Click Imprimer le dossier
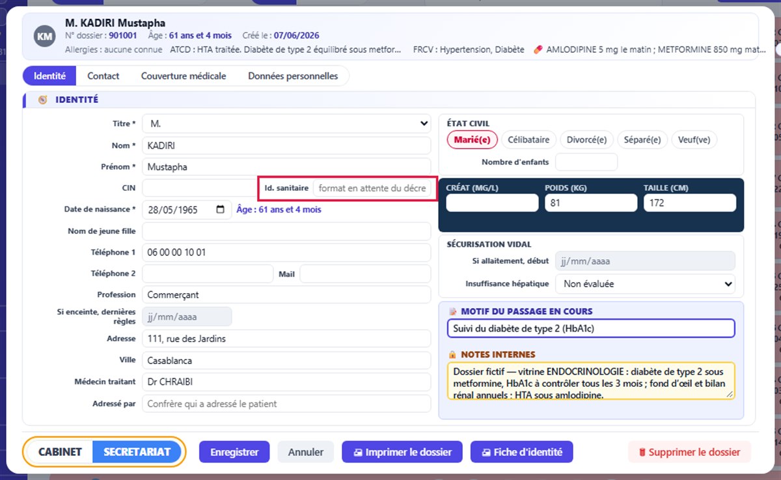781x480 pixels. pyautogui.click(x=402, y=452)
